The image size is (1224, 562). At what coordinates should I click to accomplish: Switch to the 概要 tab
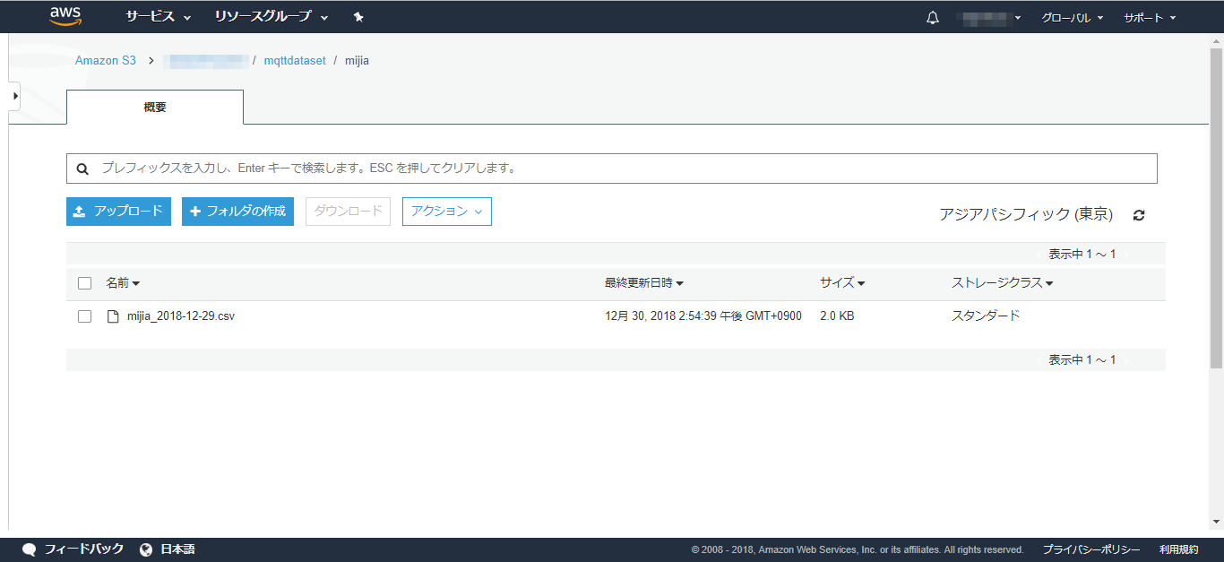pyautogui.click(x=154, y=107)
